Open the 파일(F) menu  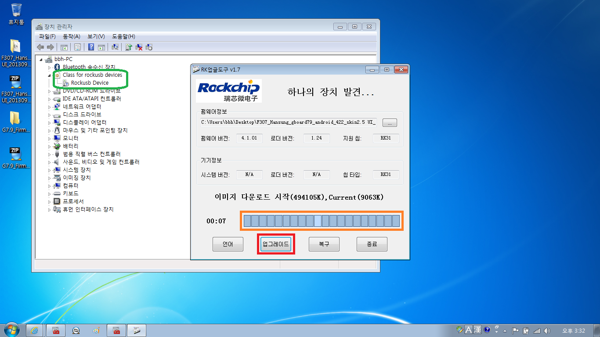tap(47, 36)
